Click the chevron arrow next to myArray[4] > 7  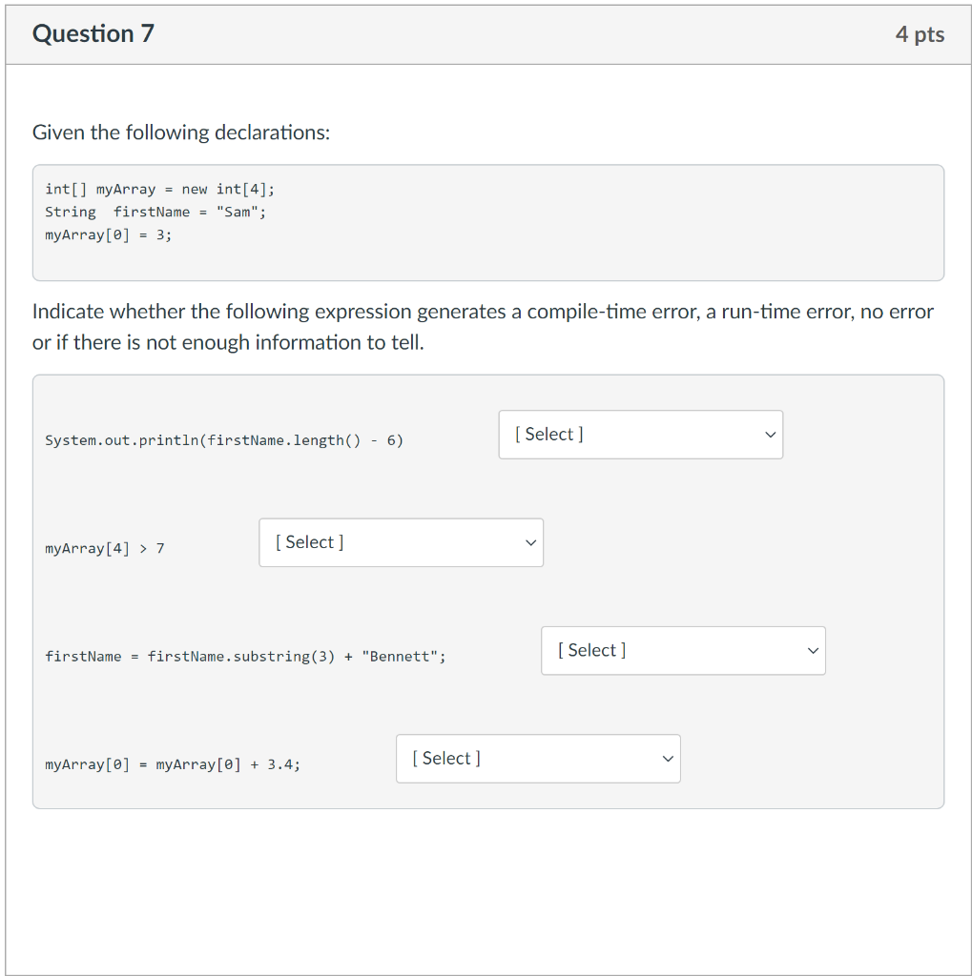(x=531, y=542)
